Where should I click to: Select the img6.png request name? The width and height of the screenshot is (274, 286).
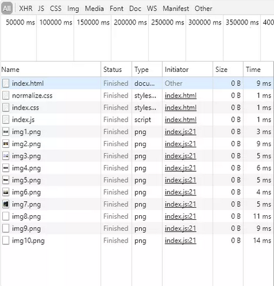(x=27, y=193)
